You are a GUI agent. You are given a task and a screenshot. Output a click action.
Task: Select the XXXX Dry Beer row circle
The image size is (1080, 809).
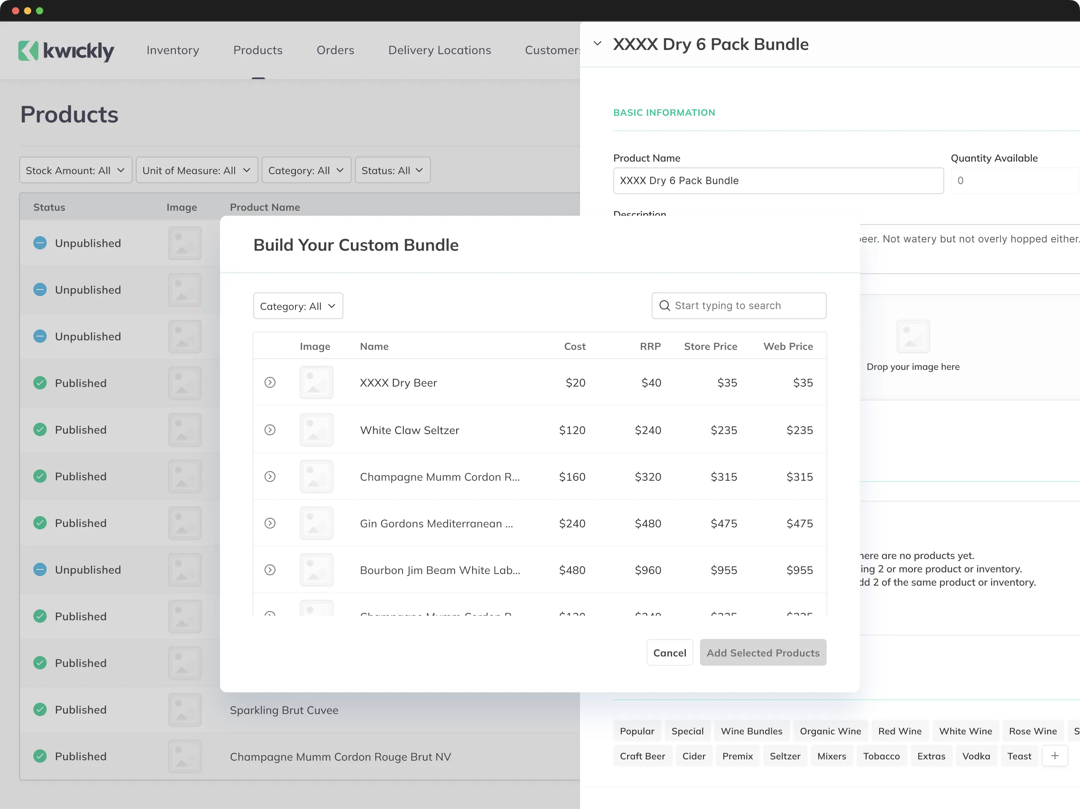click(270, 383)
